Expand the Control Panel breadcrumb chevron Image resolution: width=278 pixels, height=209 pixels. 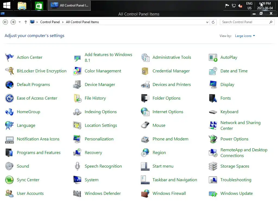click(63, 22)
